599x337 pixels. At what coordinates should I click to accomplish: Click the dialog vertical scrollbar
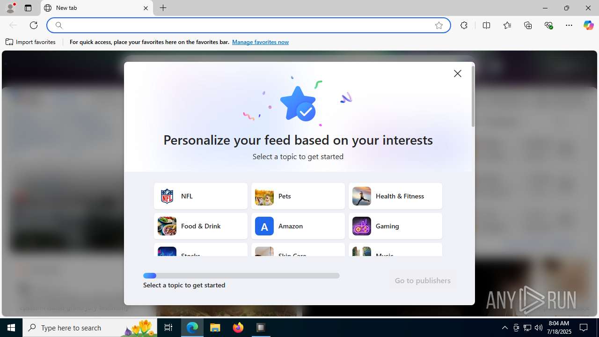pyautogui.click(x=473, y=96)
